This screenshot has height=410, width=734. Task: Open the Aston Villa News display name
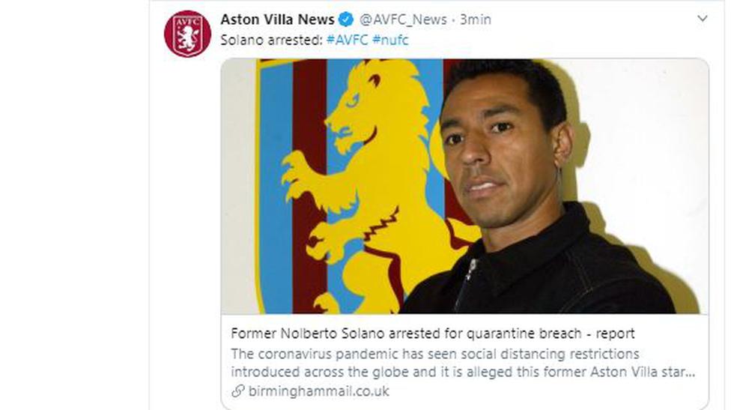tap(277, 19)
